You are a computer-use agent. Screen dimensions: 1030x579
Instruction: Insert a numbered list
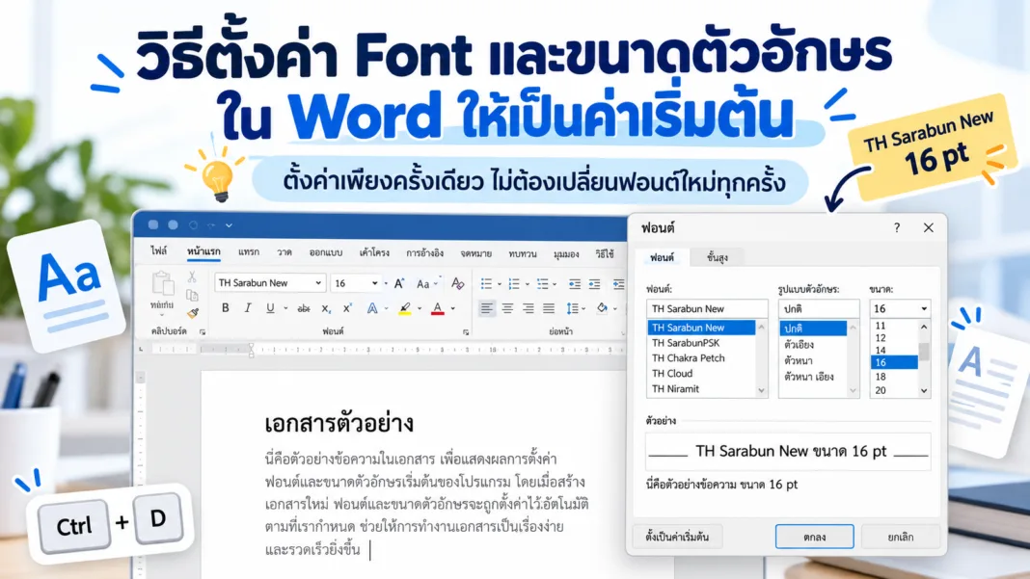pyautogui.click(x=514, y=283)
